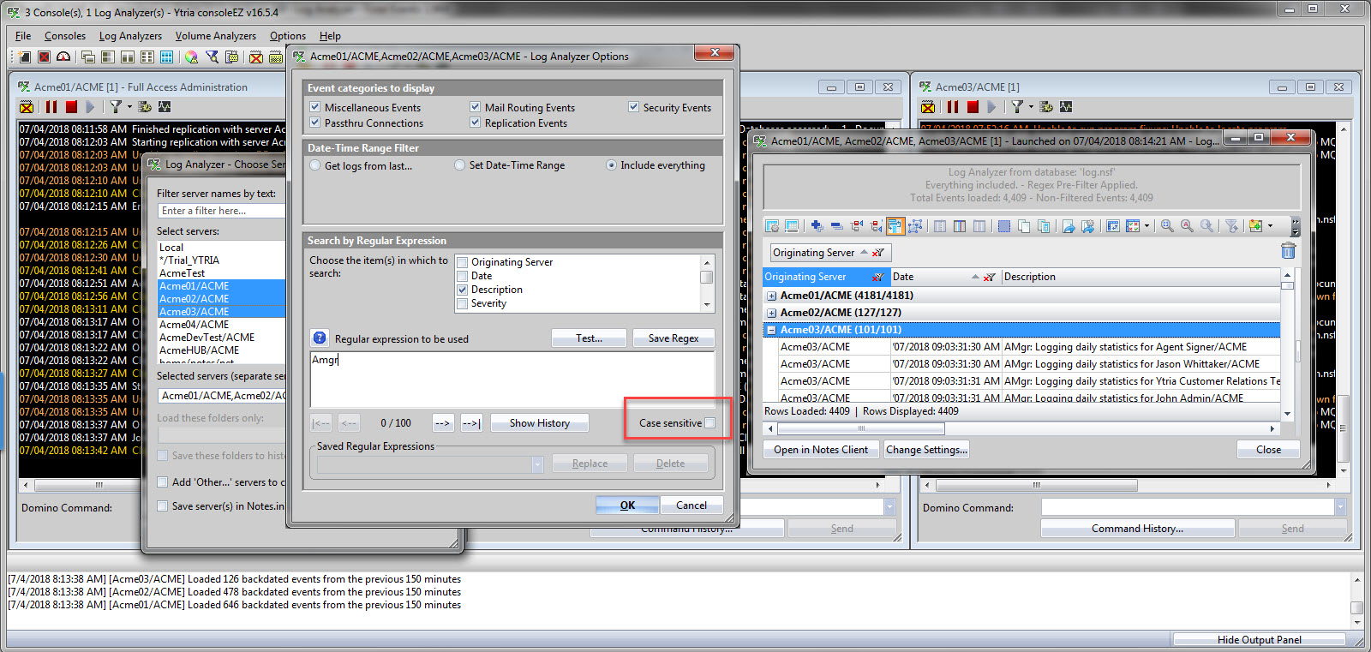
Task: Open dropdown arrow next to checklist grid icon
Action: [x=1146, y=226]
